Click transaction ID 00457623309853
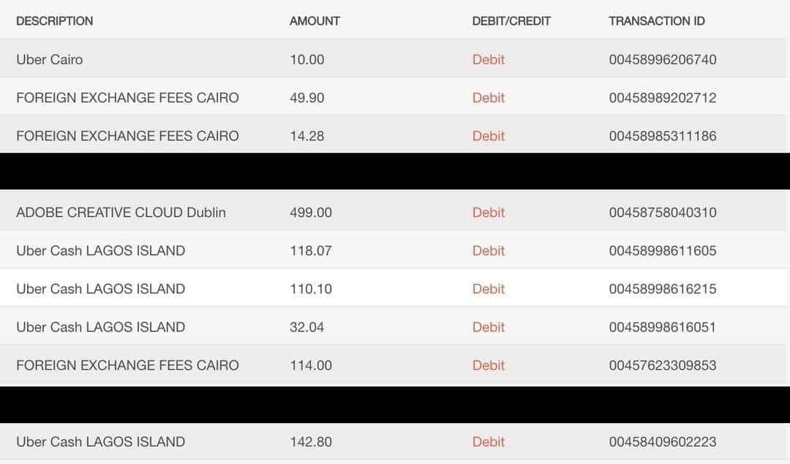 (x=663, y=365)
